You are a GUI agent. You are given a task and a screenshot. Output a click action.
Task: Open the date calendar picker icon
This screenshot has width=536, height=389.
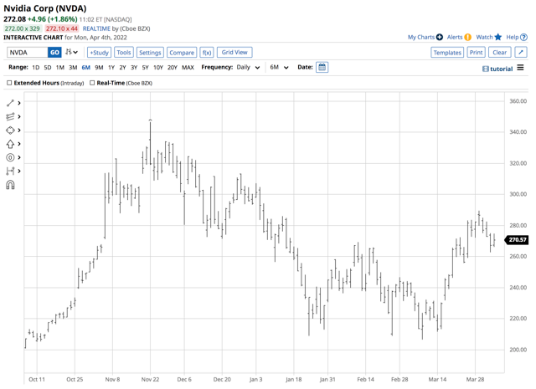point(322,67)
